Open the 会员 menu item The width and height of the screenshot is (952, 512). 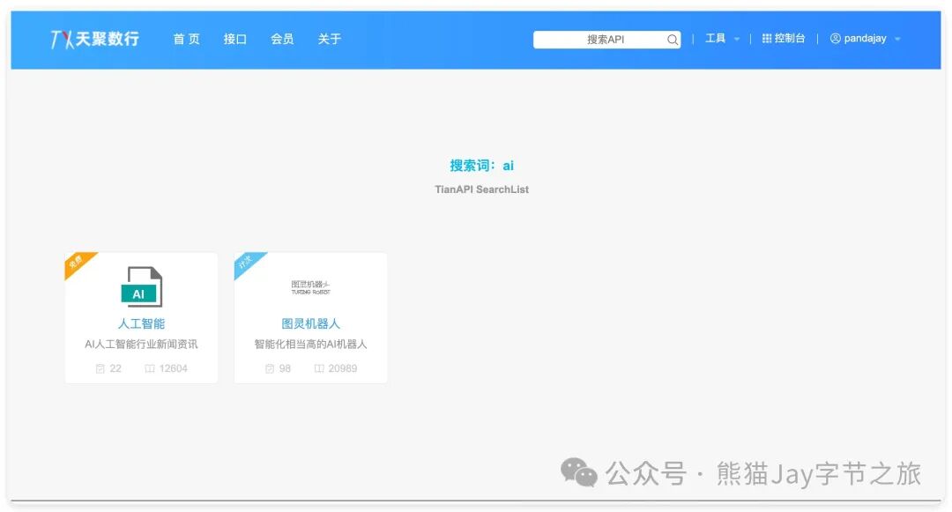(x=282, y=39)
